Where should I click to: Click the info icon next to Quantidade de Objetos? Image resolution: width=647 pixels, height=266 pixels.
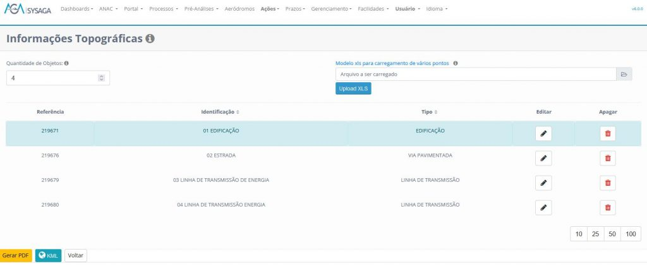point(66,63)
